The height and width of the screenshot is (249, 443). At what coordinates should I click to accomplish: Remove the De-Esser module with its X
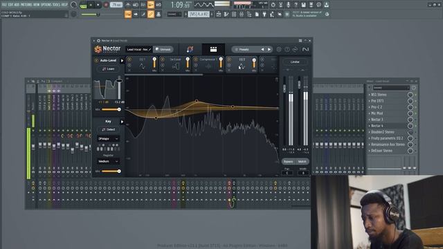[163, 71]
